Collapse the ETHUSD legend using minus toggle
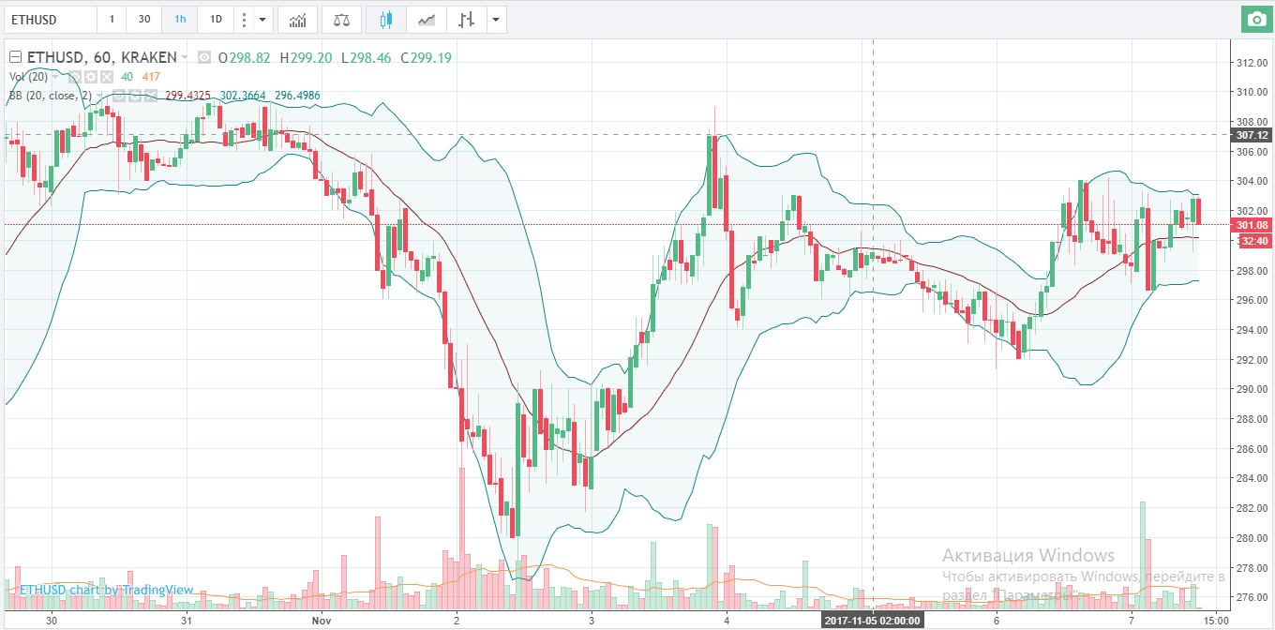This screenshot has height=630, width=1275. (x=14, y=57)
